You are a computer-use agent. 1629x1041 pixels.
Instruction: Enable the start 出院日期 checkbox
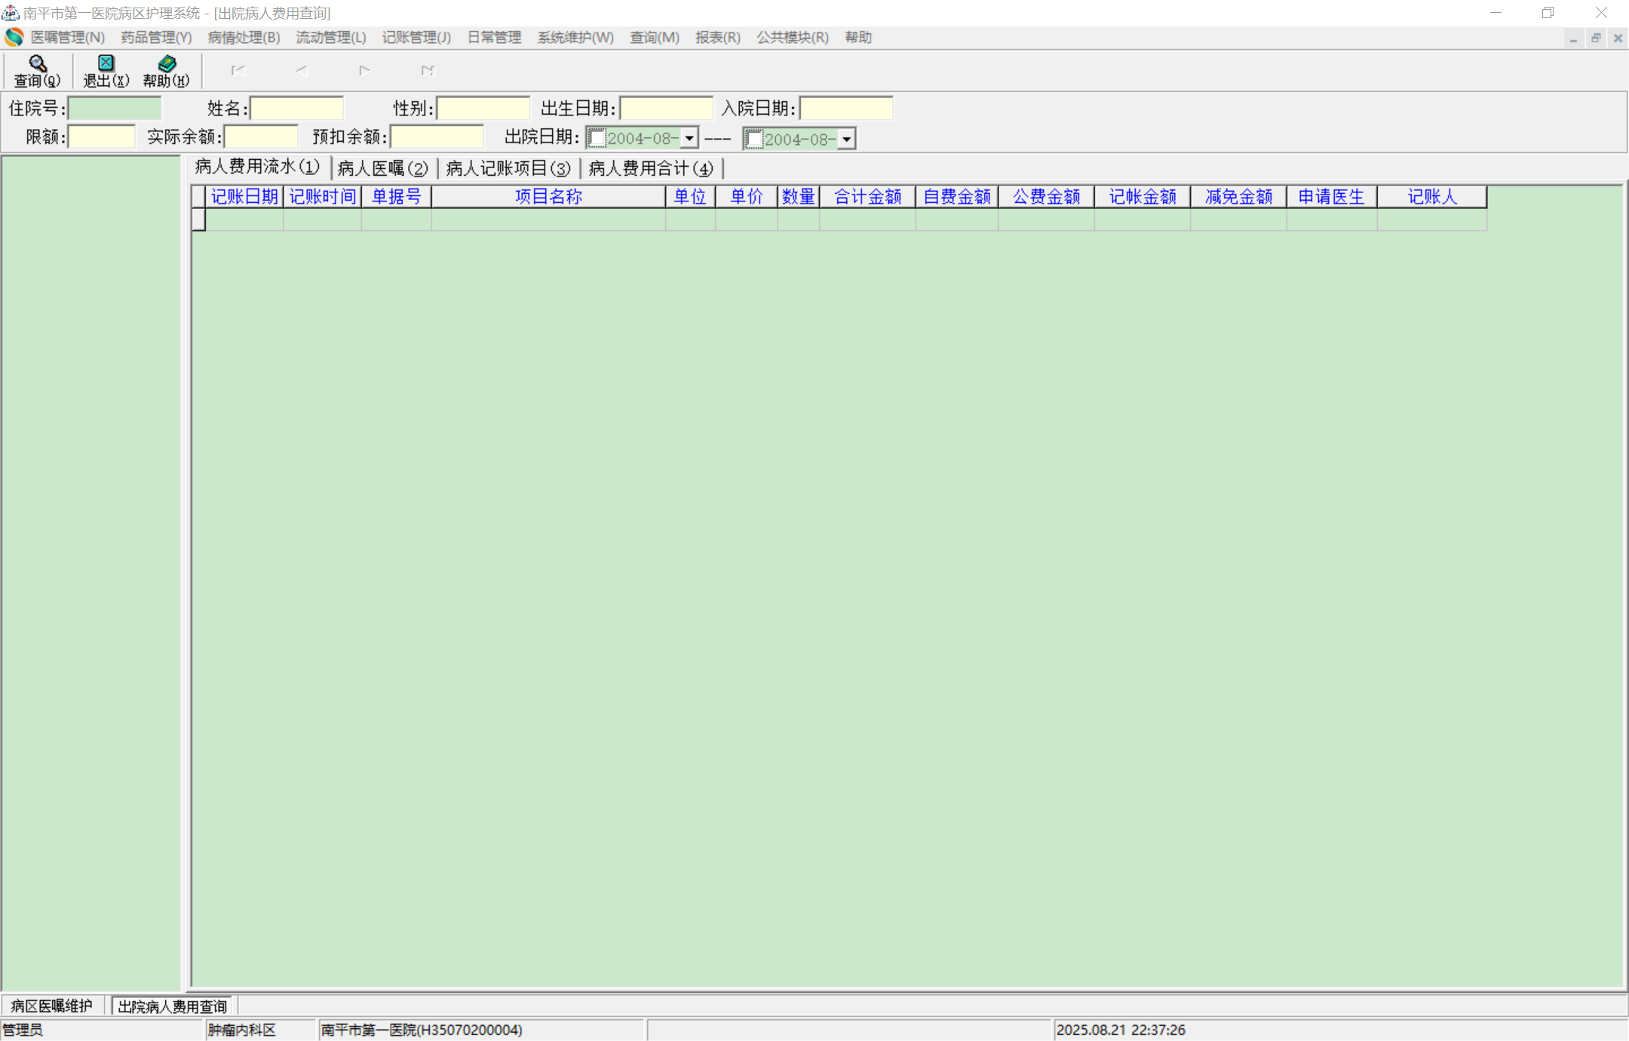[597, 139]
